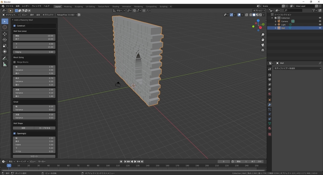
Task: Select the Move tool
Action: click(x=5, y=34)
